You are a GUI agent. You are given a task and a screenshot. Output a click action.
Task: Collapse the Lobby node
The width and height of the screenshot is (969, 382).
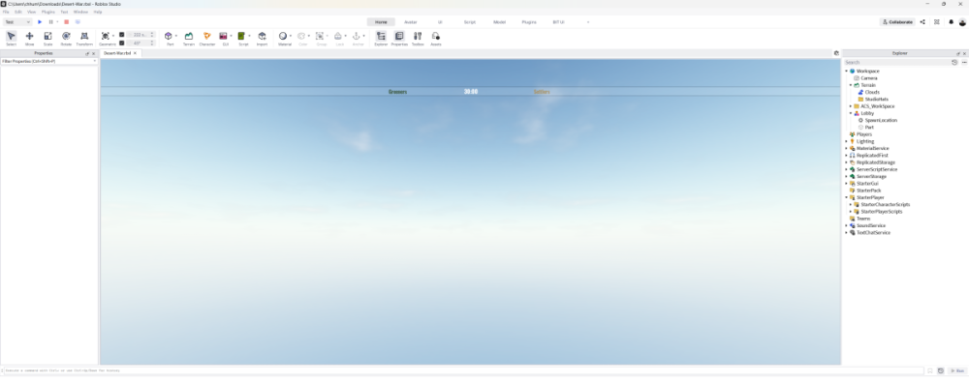tap(851, 113)
